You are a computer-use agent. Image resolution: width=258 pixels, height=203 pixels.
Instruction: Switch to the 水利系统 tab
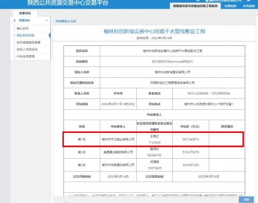point(249,6)
